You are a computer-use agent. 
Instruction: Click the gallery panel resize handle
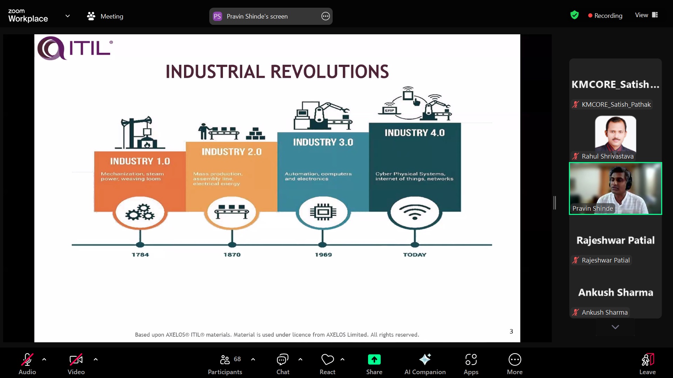point(555,203)
